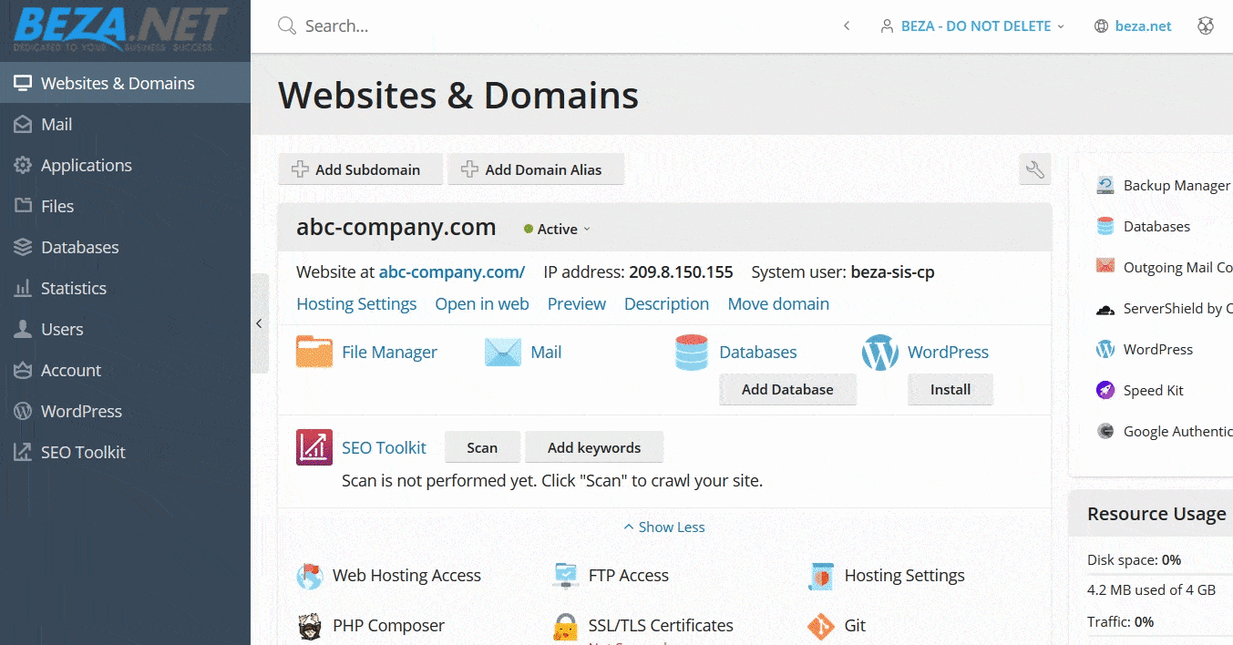The image size is (1233, 645).
Task: Click the Databases cylinder icon in domain panel
Action: click(x=692, y=353)
